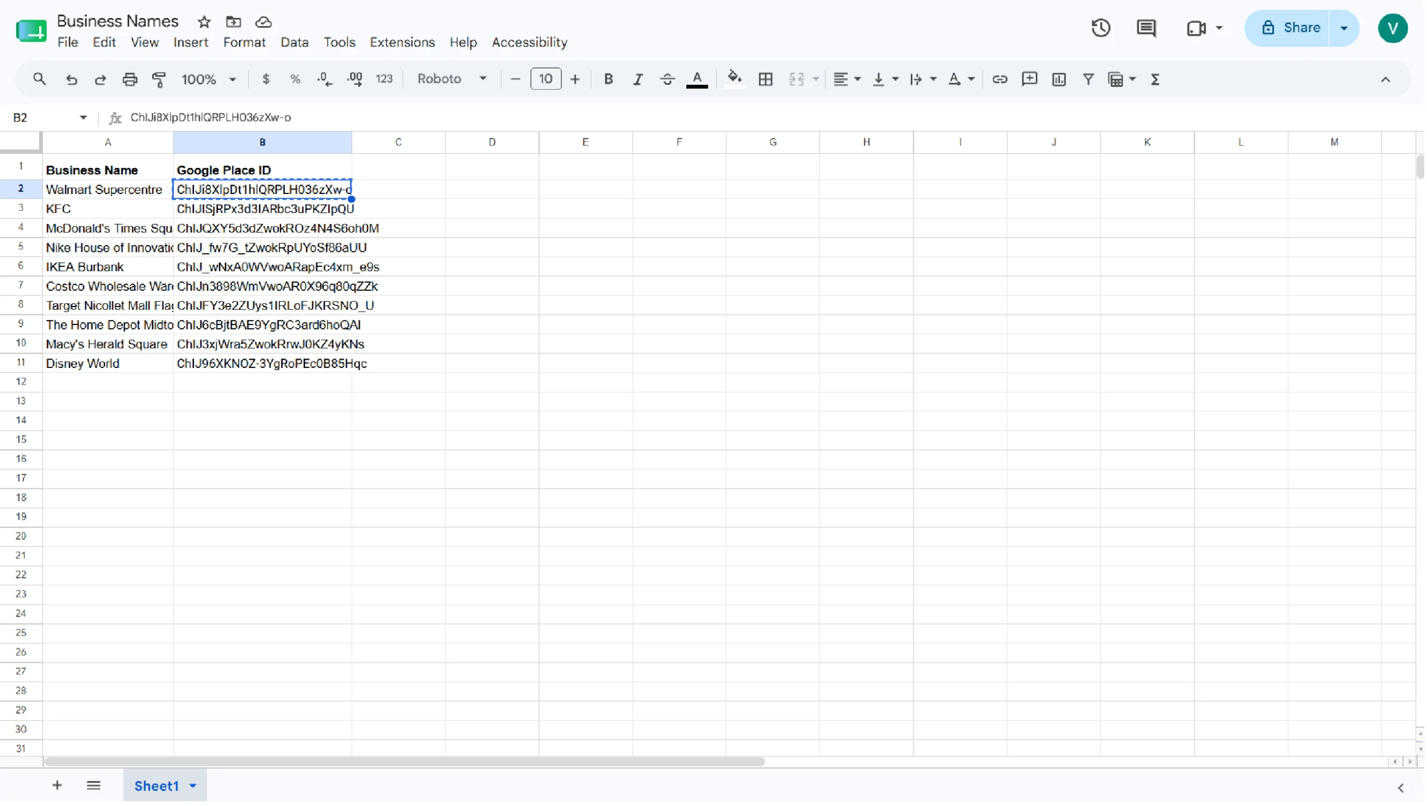Format as percent icon

(295, 79)
